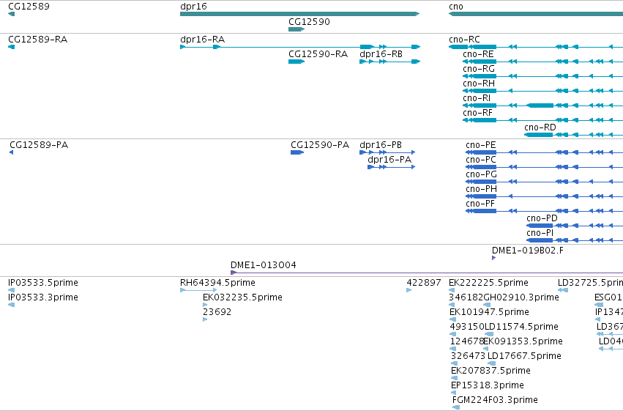Screen dimensions: 623x411
Task: Click the IP03533.5prime EST label
Action: click(x=43, y=283)
